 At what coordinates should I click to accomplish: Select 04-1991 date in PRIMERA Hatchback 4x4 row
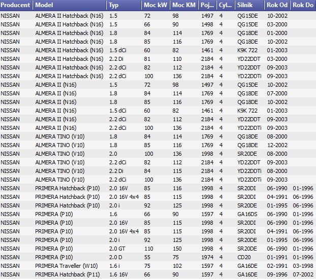point(277,197)
